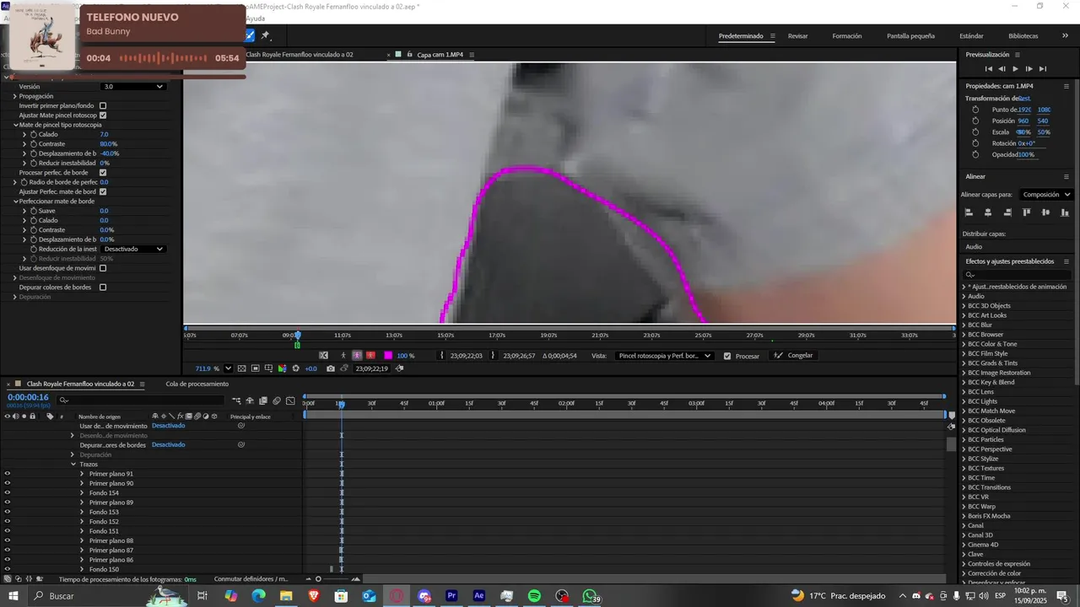The image size is (1080, 607).
Task: Collapse the Trazos group in timeline
Action: [73, 465]
